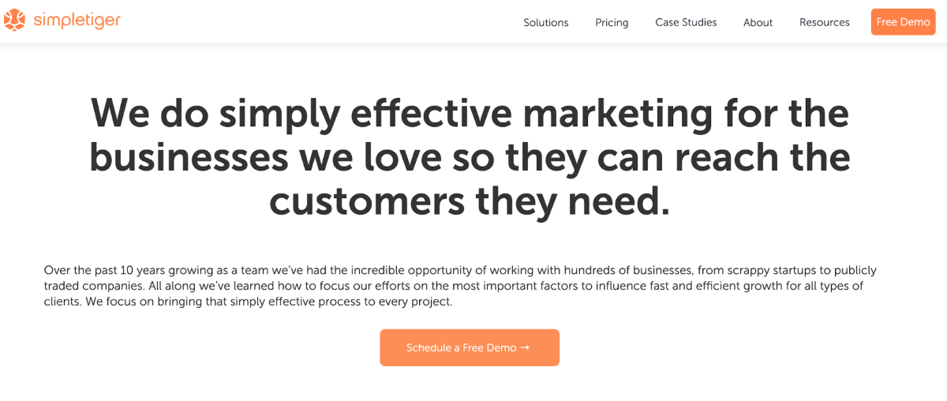Expand the Resources menu
This screenshot has height=401, width=947.
coord(825,22)
